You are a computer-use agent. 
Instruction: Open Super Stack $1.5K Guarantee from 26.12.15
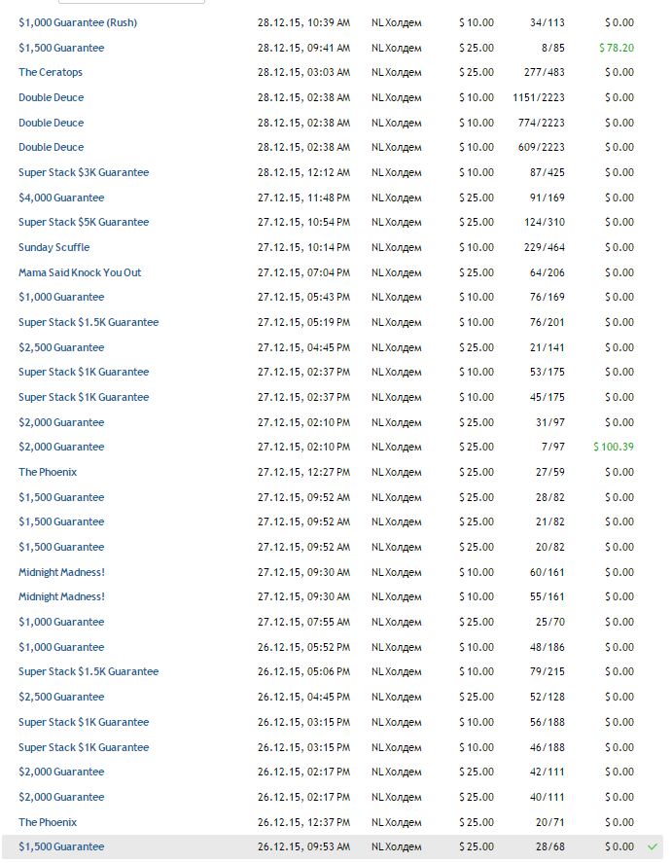click(88, 671)
